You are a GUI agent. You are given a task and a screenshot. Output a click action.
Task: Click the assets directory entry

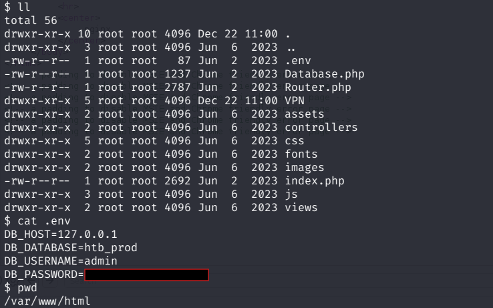pos(304,114)
